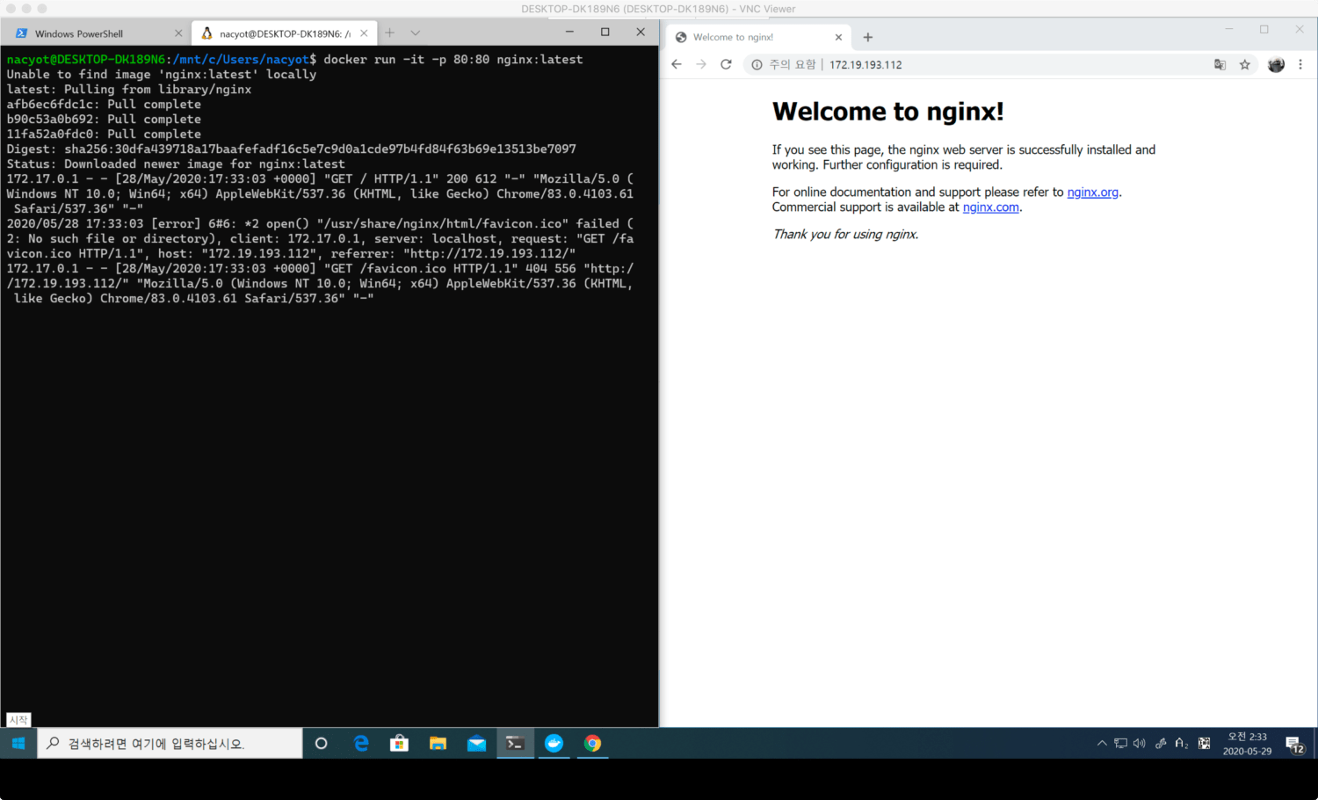The height and width of the screenshot is (800, 1318).
Task: Click "afb6ec6fdc1c: Pull complete" line
Action: coord(104,105)
